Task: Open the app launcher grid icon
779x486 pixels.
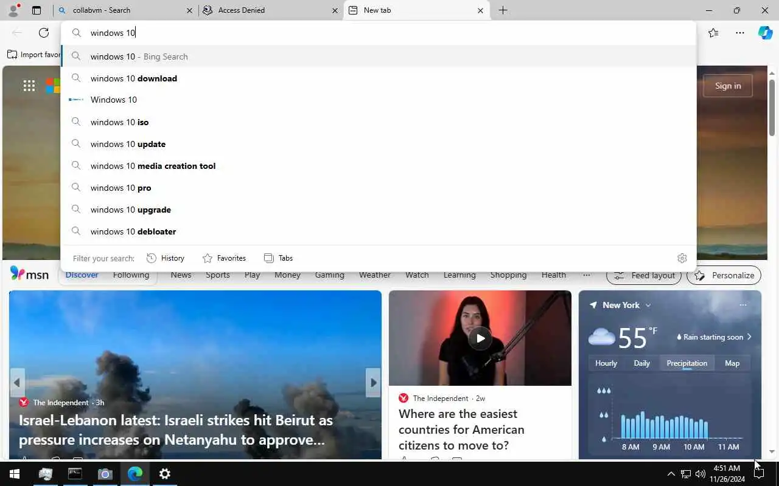Action: (29, 86)
